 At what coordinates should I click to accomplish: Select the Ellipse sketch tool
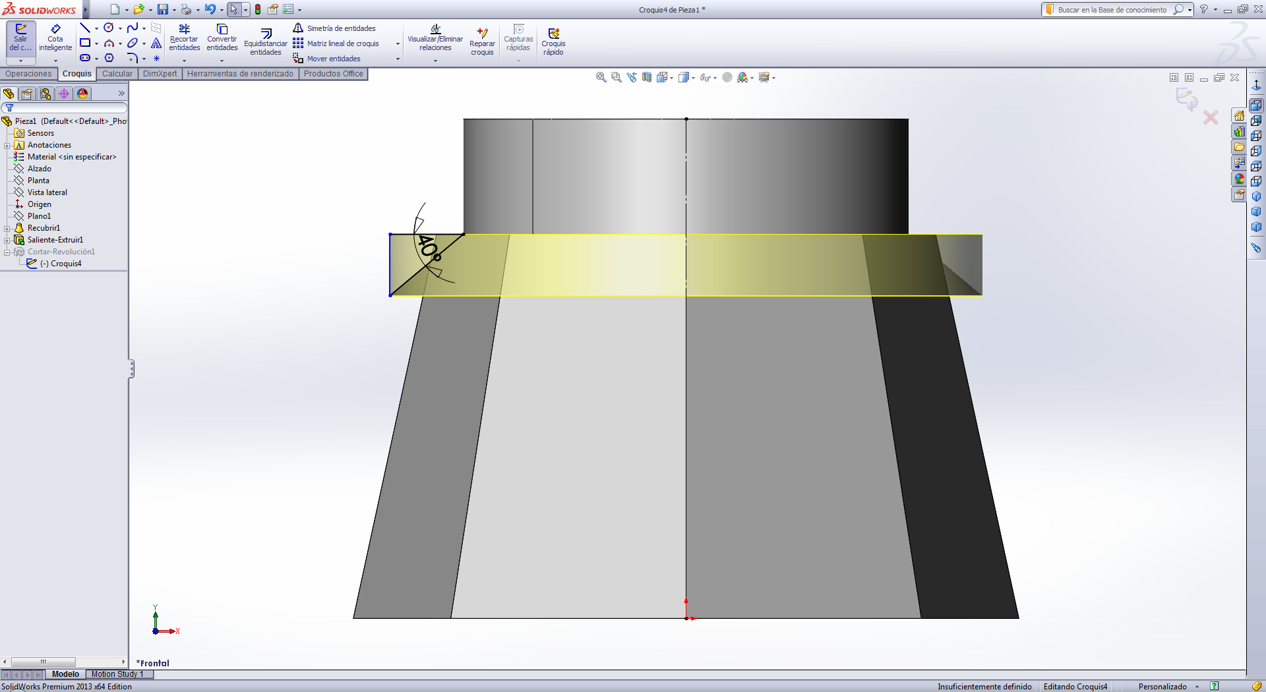(133, 43)
